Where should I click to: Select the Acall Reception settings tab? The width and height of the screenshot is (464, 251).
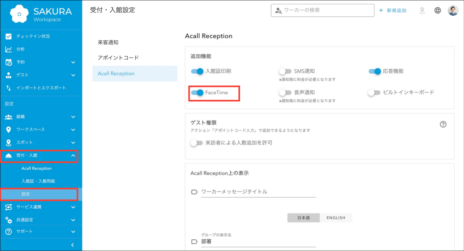pos(135,74)
